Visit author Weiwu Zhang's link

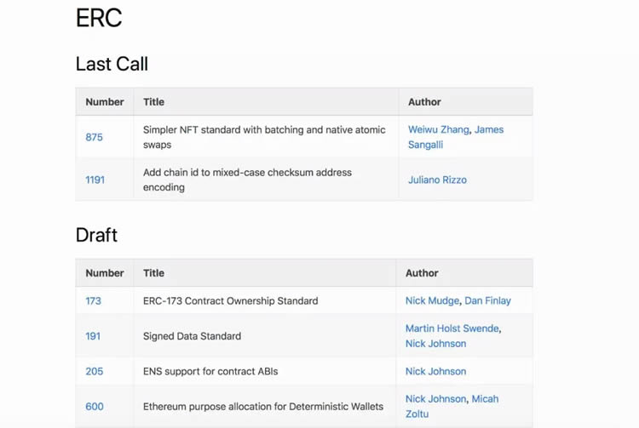click(x=438, y=129)
